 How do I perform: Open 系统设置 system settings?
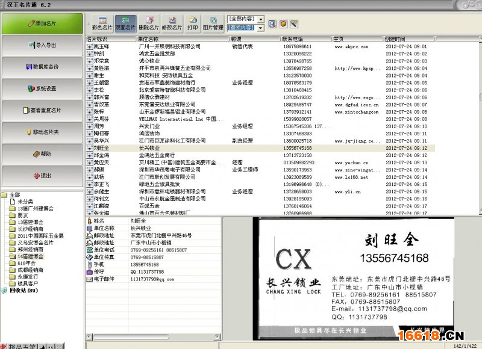[42, 88]
